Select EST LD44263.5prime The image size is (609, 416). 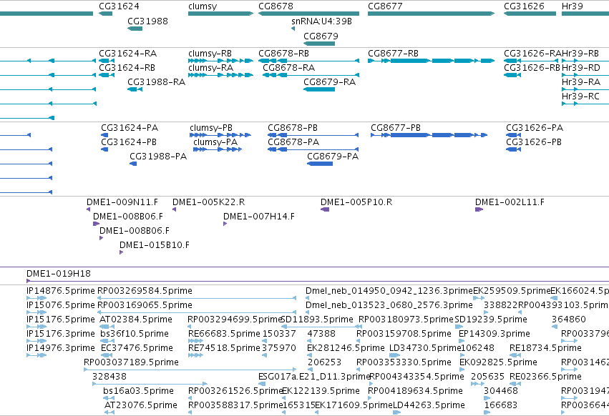(x=397, y=412)
